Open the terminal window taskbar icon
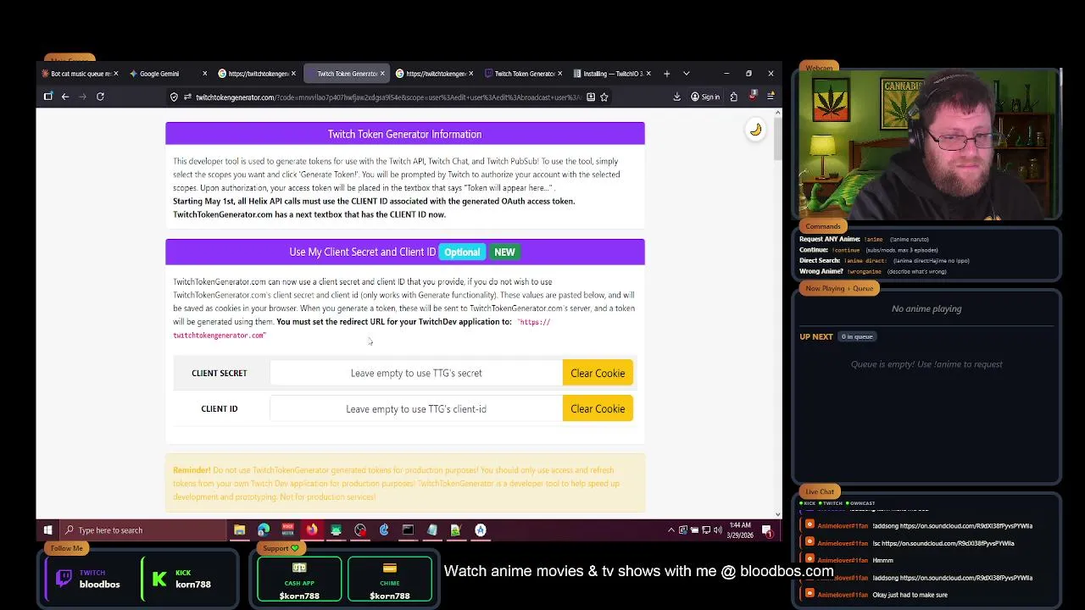Screen dimensions: 1085x610 pos(408,530)
